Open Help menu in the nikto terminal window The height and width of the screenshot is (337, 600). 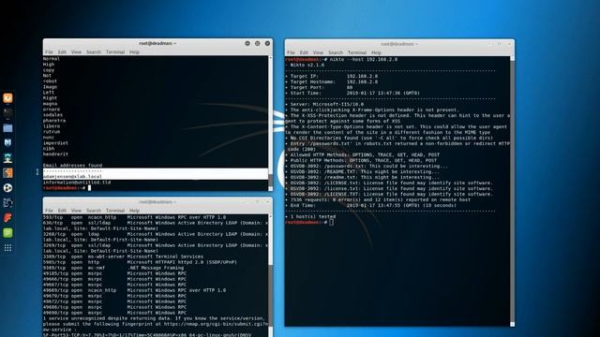pyautogui.click(x=376, y=52)
